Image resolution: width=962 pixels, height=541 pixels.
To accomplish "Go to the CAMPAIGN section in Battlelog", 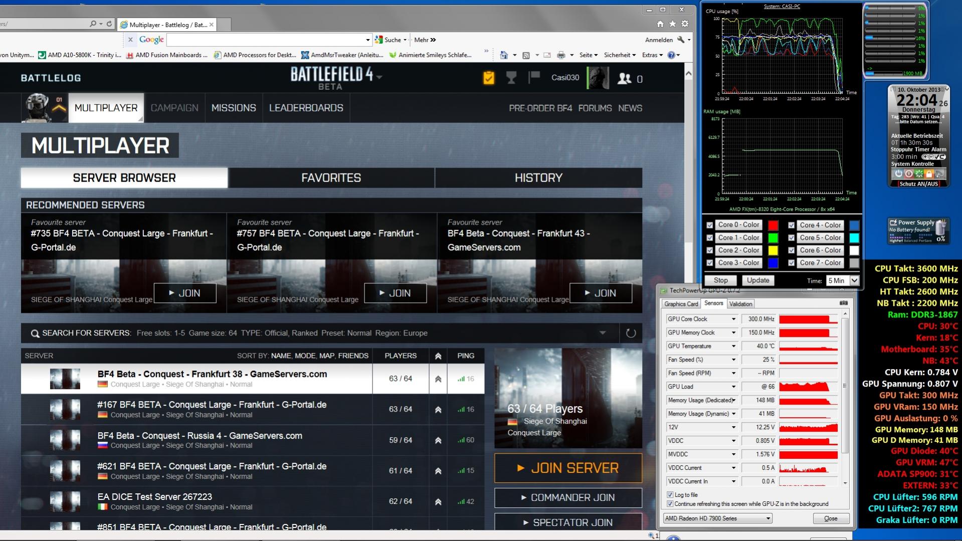I will tap(174, 108).
